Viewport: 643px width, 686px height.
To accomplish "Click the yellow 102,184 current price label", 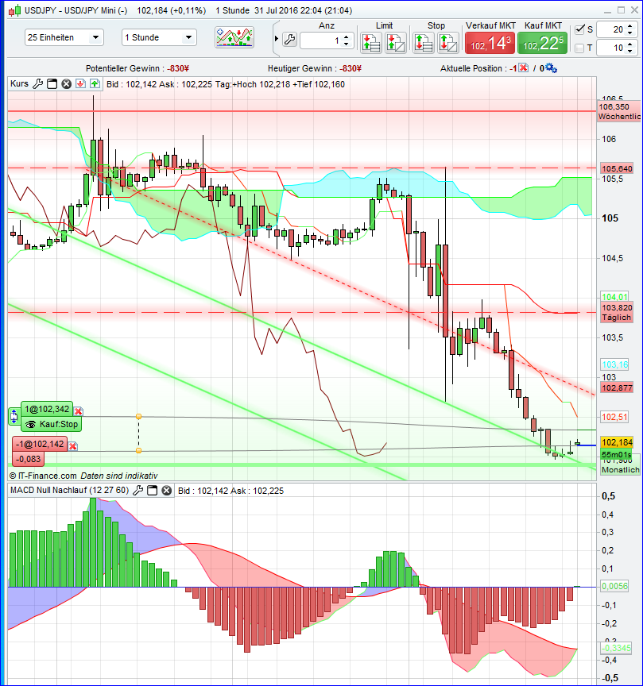I will click(x=617, y=442).
